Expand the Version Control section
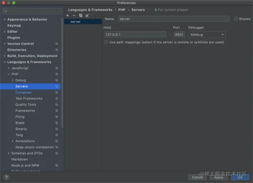The height and width of the screenshot is (183, 253). point(4,44)
